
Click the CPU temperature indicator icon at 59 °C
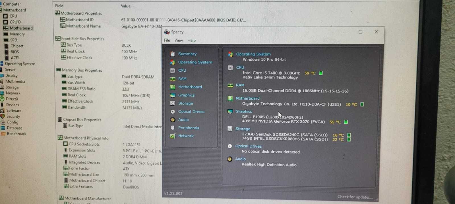321,73
